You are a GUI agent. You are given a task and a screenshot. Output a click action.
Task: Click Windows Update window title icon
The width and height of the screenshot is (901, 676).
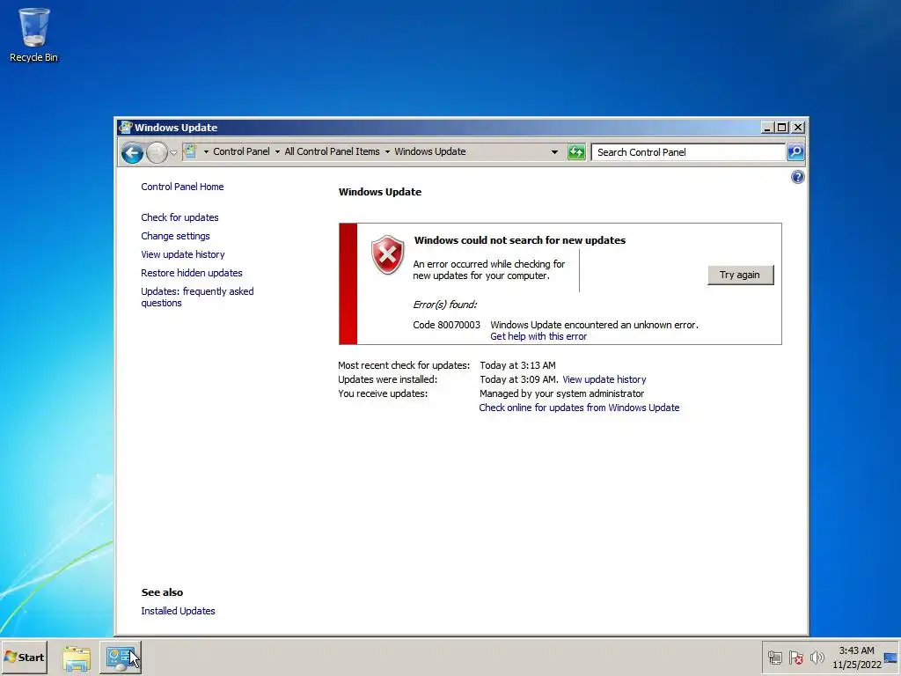[x=125, y=127]
